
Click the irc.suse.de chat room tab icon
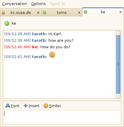pos(3,13)
